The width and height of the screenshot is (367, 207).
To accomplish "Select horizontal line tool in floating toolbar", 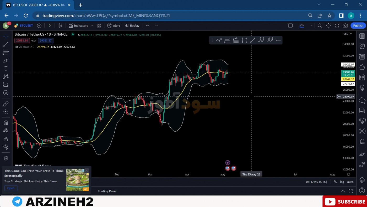I will [278, 40].
